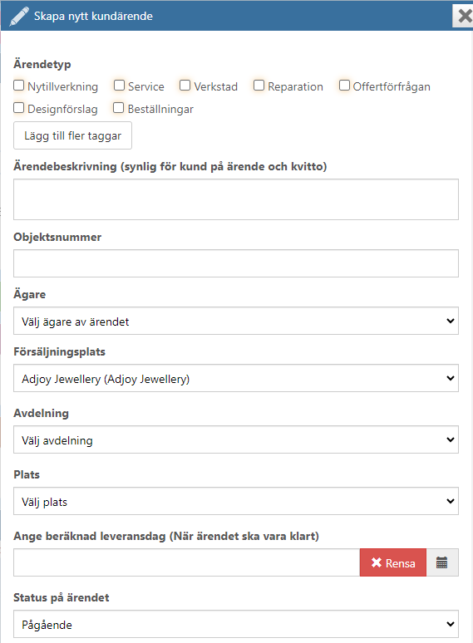Expand the Försäljningsplats Adjoy Jewellery dropdown
Screen dimensions: 473x643
pos(236,378)
